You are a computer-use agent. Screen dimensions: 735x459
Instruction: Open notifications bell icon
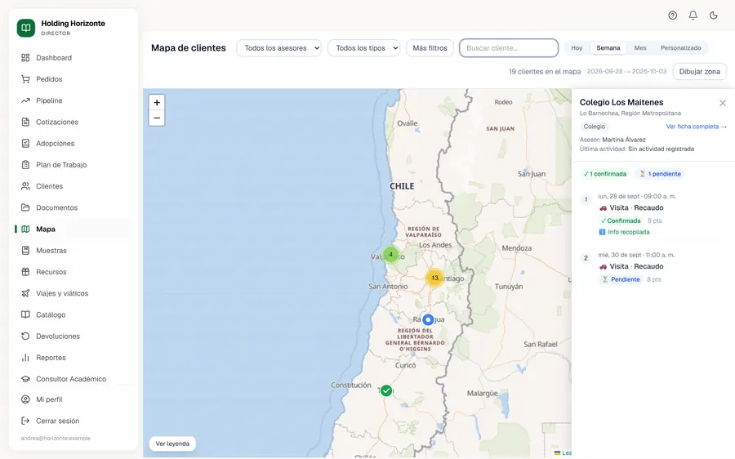coord(693,16)
